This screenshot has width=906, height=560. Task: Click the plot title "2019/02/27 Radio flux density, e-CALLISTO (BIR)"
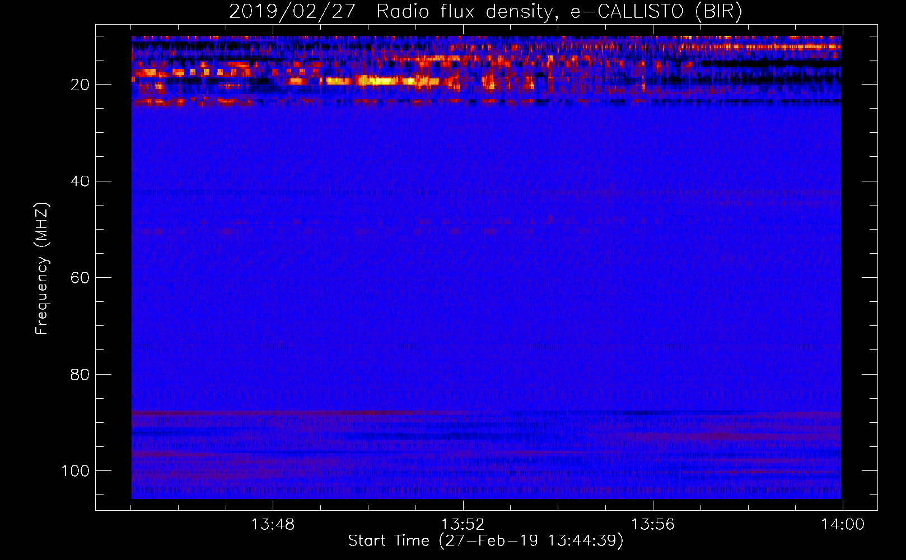coord(485,12)
